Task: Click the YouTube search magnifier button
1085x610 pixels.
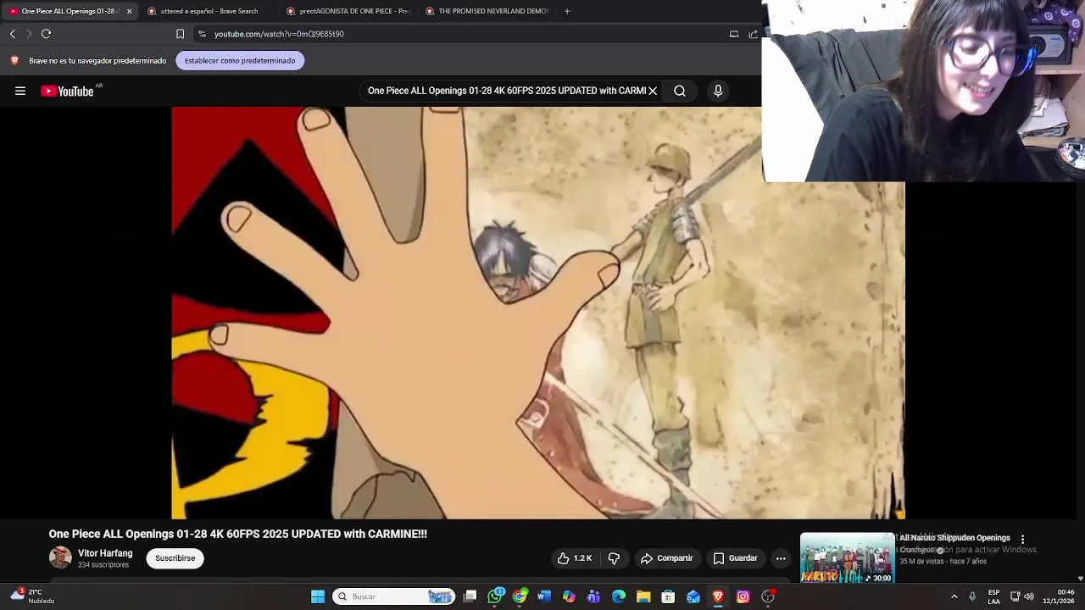Action: tap(680, 91)
